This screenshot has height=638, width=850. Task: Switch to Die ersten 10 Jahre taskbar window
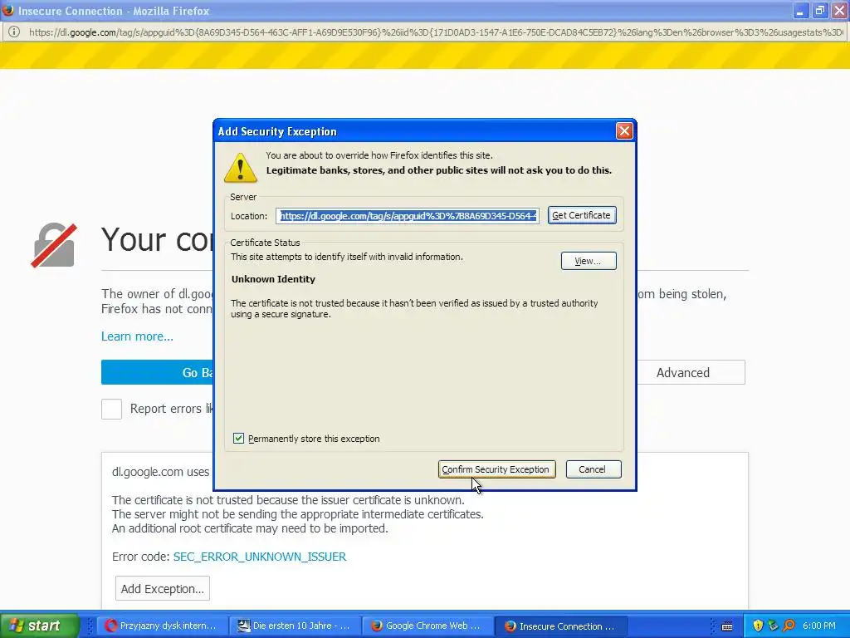coord(295,626)
